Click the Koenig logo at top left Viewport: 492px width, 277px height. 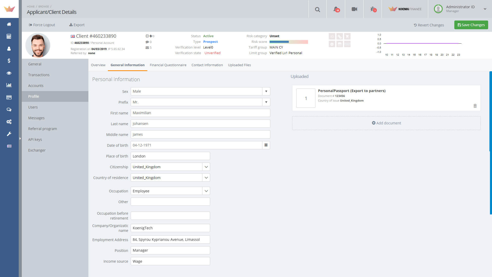click(9, 9)
